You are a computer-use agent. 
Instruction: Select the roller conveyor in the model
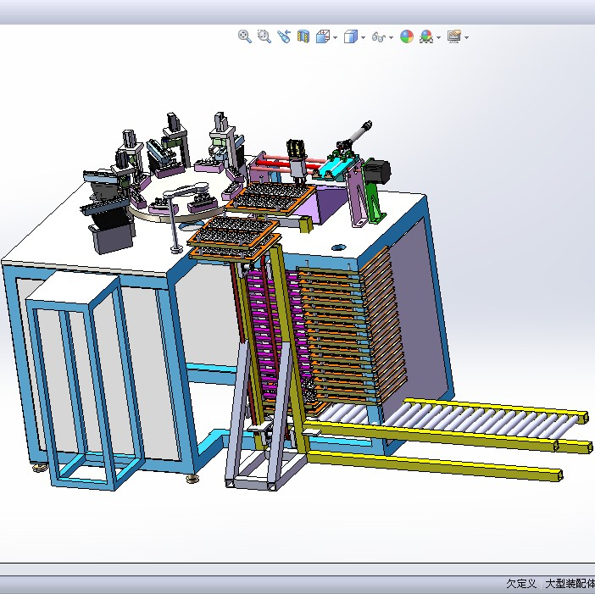click(475, 418)
